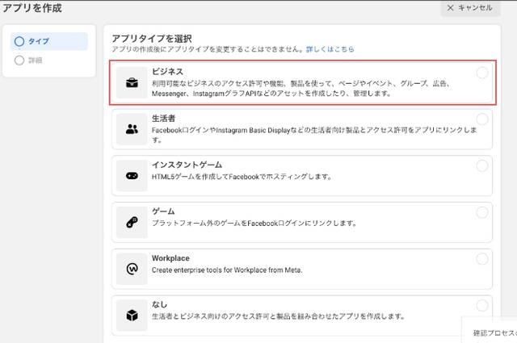Click the なし title text
This screenshot has height=343, width=517.
pos(160,304)
